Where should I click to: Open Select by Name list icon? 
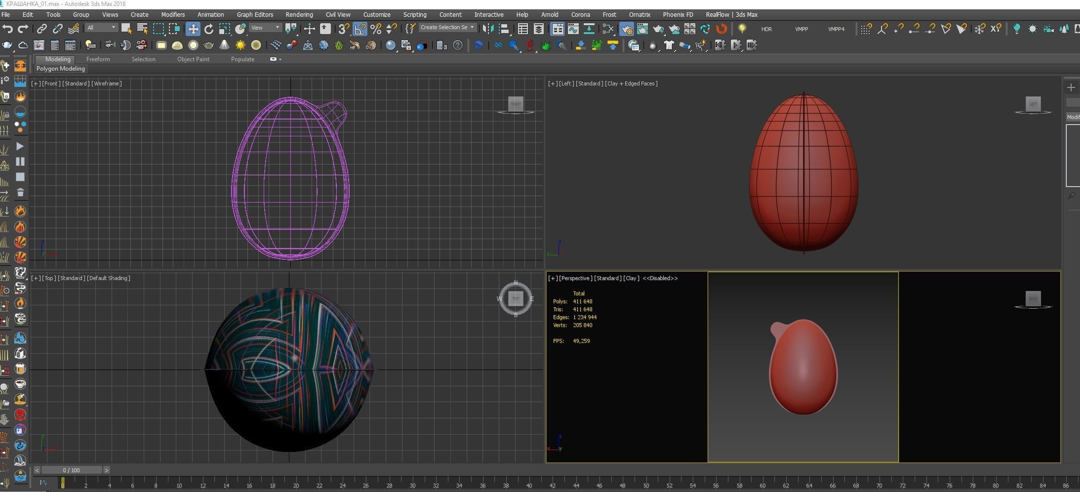(142, 29)
